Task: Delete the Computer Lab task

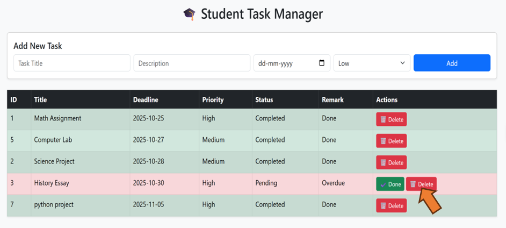Action: pyautogui.click(x=392, y=141)
